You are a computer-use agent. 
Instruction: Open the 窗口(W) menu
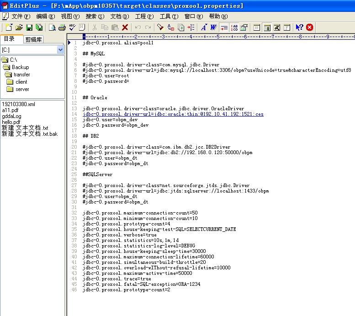[194, 16]
